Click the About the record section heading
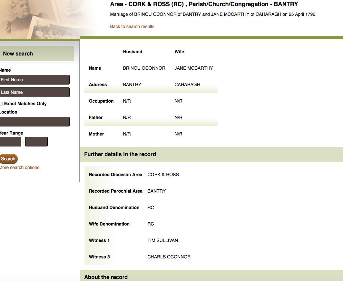 pos(106,277)
